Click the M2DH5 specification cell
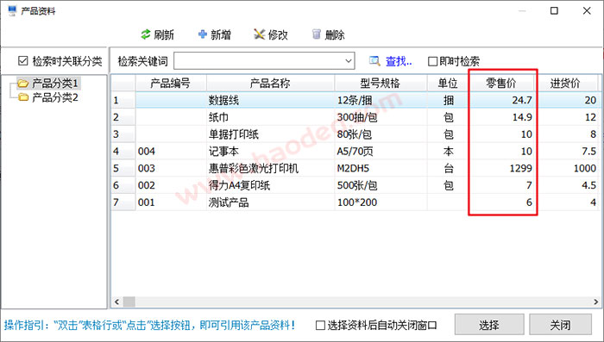604x342 pixels. 381,168
